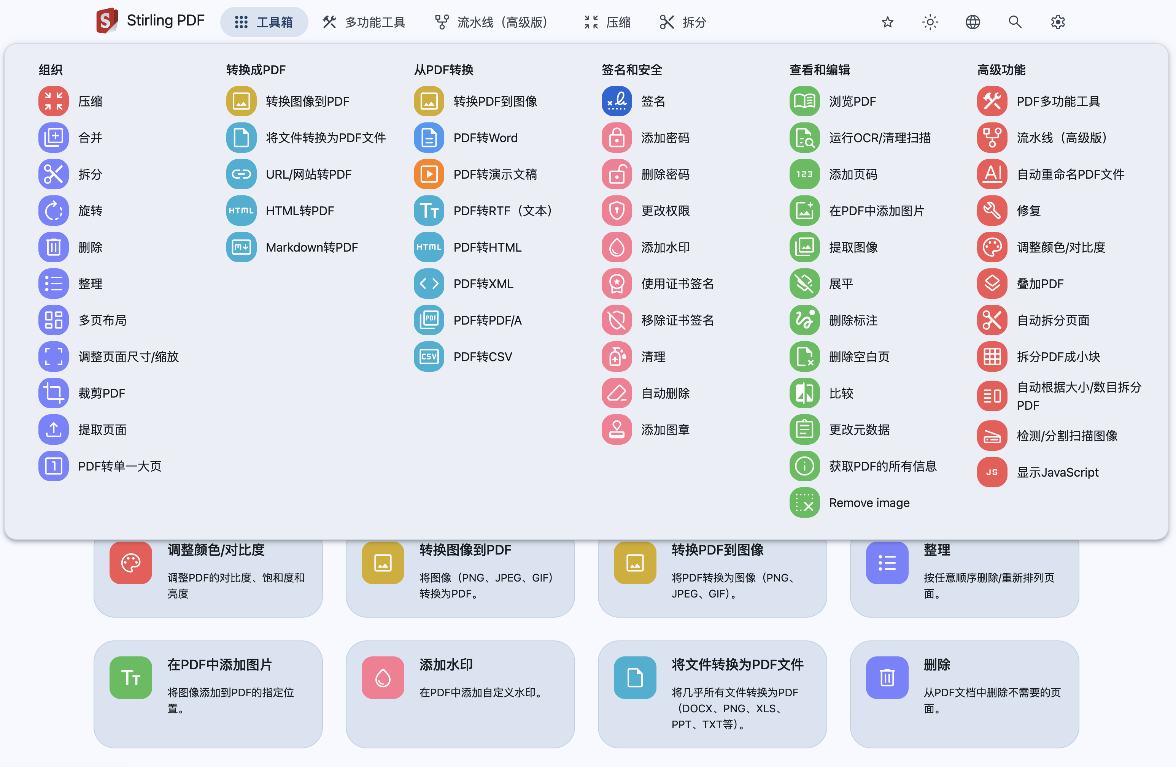Select the Sign (签名) tool icon
Screen dimensions: 1176x767
coord(616,101)
